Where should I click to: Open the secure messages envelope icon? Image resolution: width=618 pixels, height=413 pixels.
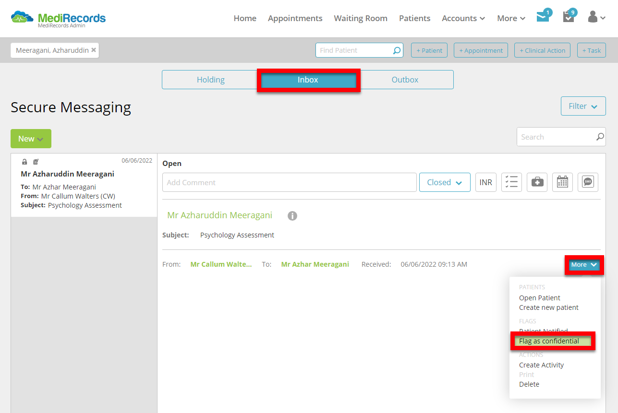543,17
